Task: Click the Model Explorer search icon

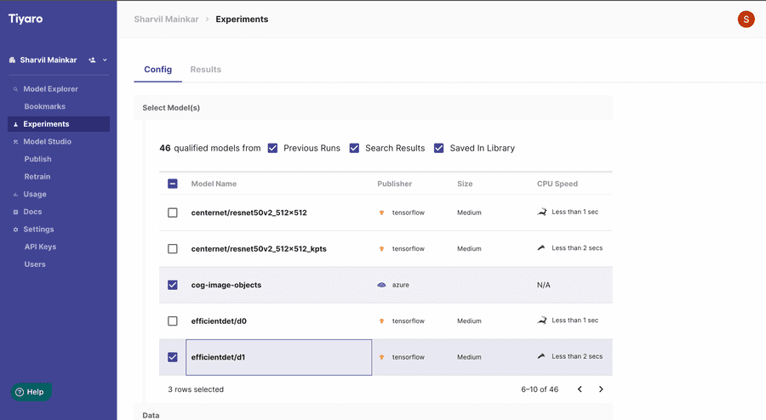Action: point(15,89)
